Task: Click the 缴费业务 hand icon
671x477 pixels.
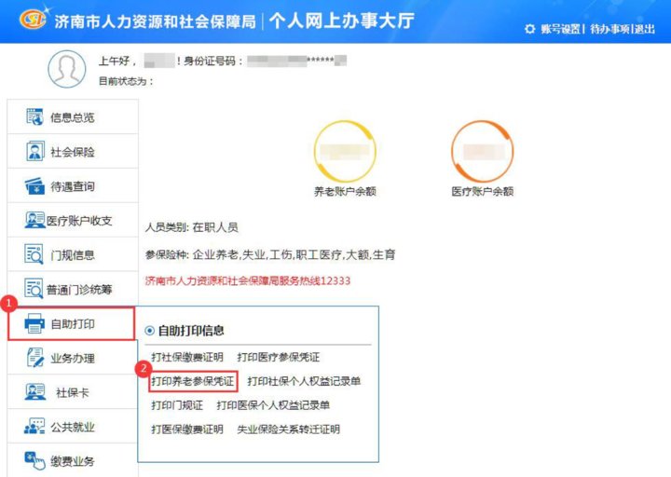Action: pyautogui.click(x=34, y=461)
